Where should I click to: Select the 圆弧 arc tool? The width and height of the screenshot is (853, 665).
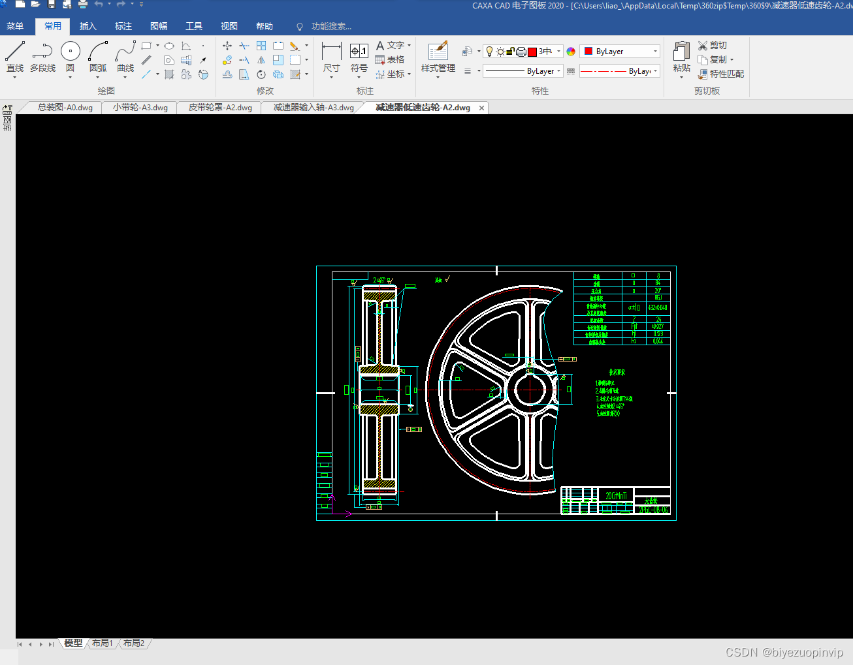[x=98, y=57]
